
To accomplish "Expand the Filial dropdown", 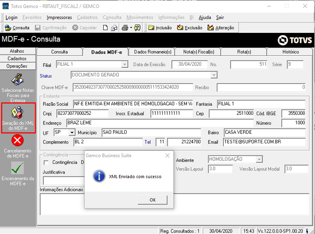I will click(x=125, y=64).
